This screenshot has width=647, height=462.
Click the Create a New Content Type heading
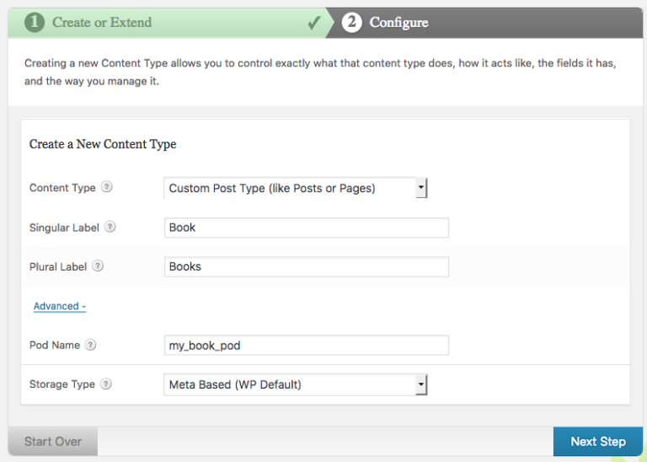coord(103,144)
